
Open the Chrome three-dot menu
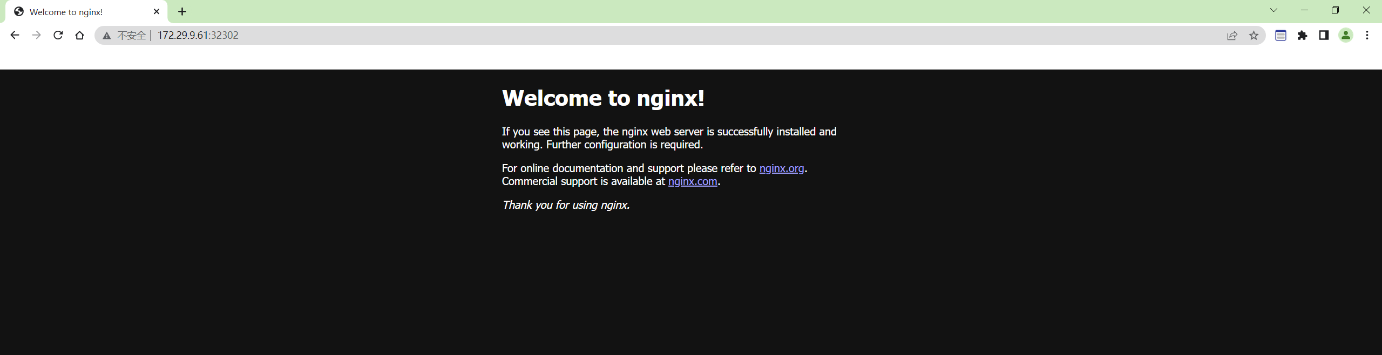pos(1367,36)
